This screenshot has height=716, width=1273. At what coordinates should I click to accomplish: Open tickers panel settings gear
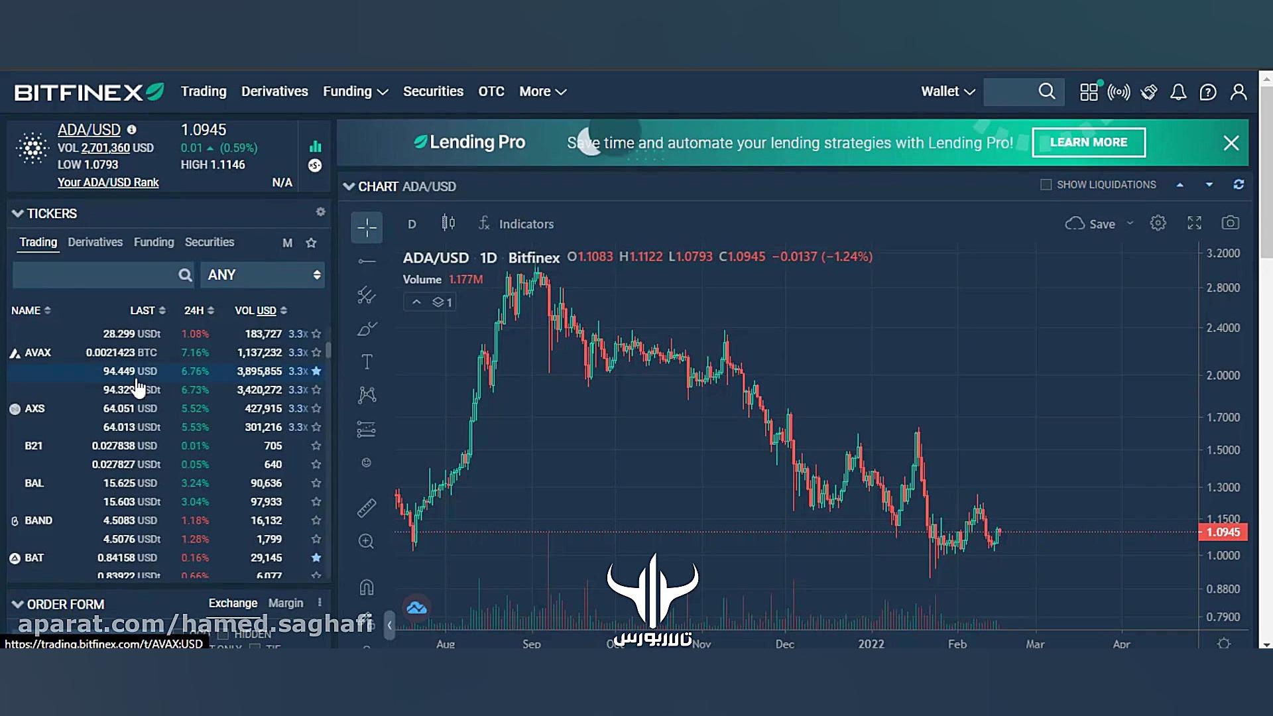(321, 211)
